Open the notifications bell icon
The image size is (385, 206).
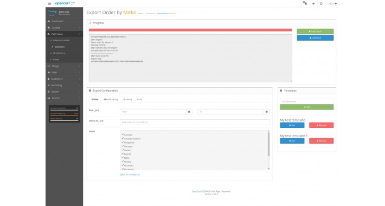(x=305, y=3)
